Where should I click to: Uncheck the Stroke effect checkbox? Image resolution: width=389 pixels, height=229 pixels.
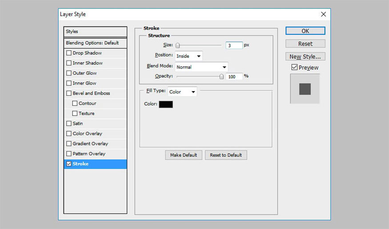pyautogui.click(x=68, y=164)
